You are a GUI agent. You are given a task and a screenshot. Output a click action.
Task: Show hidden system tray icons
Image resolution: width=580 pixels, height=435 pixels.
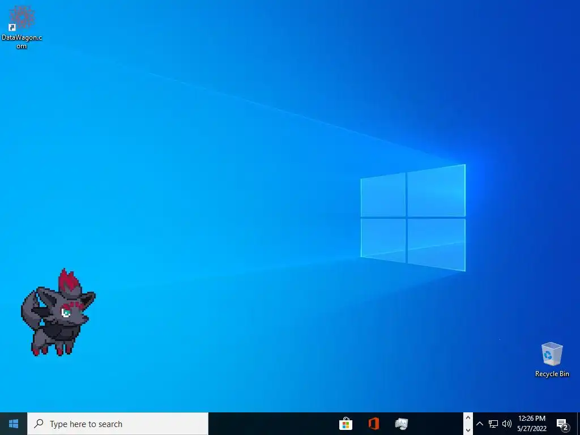coord(479,424)
